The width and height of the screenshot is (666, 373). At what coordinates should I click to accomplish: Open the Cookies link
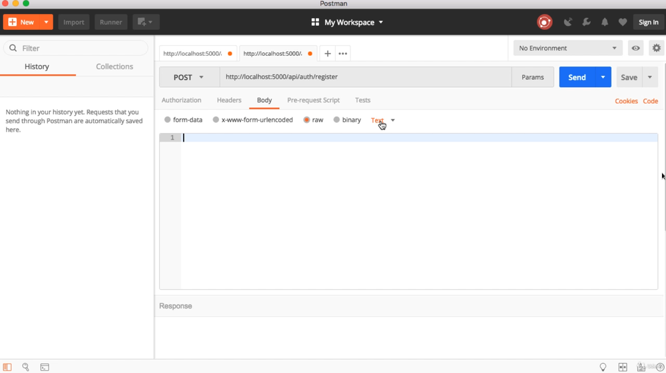626,101
